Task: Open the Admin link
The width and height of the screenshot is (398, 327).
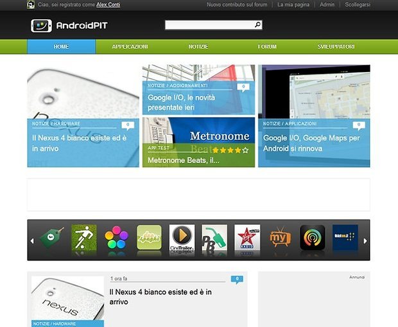Action: click(327, 4)
